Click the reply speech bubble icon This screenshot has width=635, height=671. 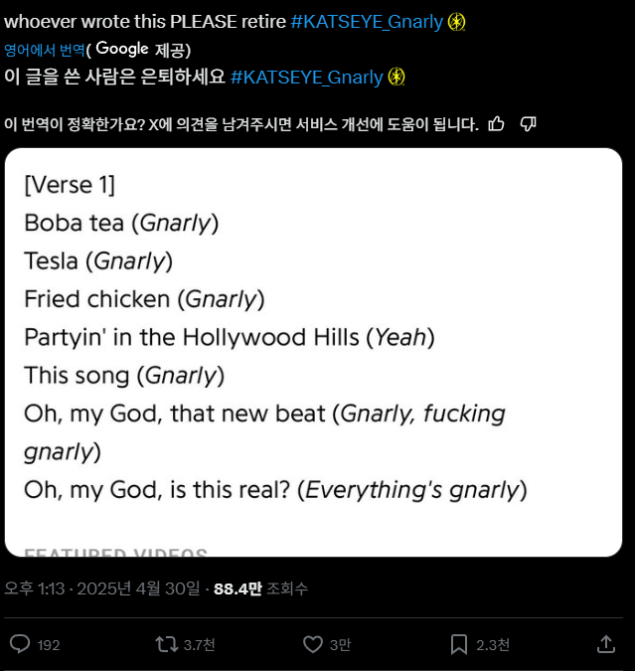click(x=20, y=644)
